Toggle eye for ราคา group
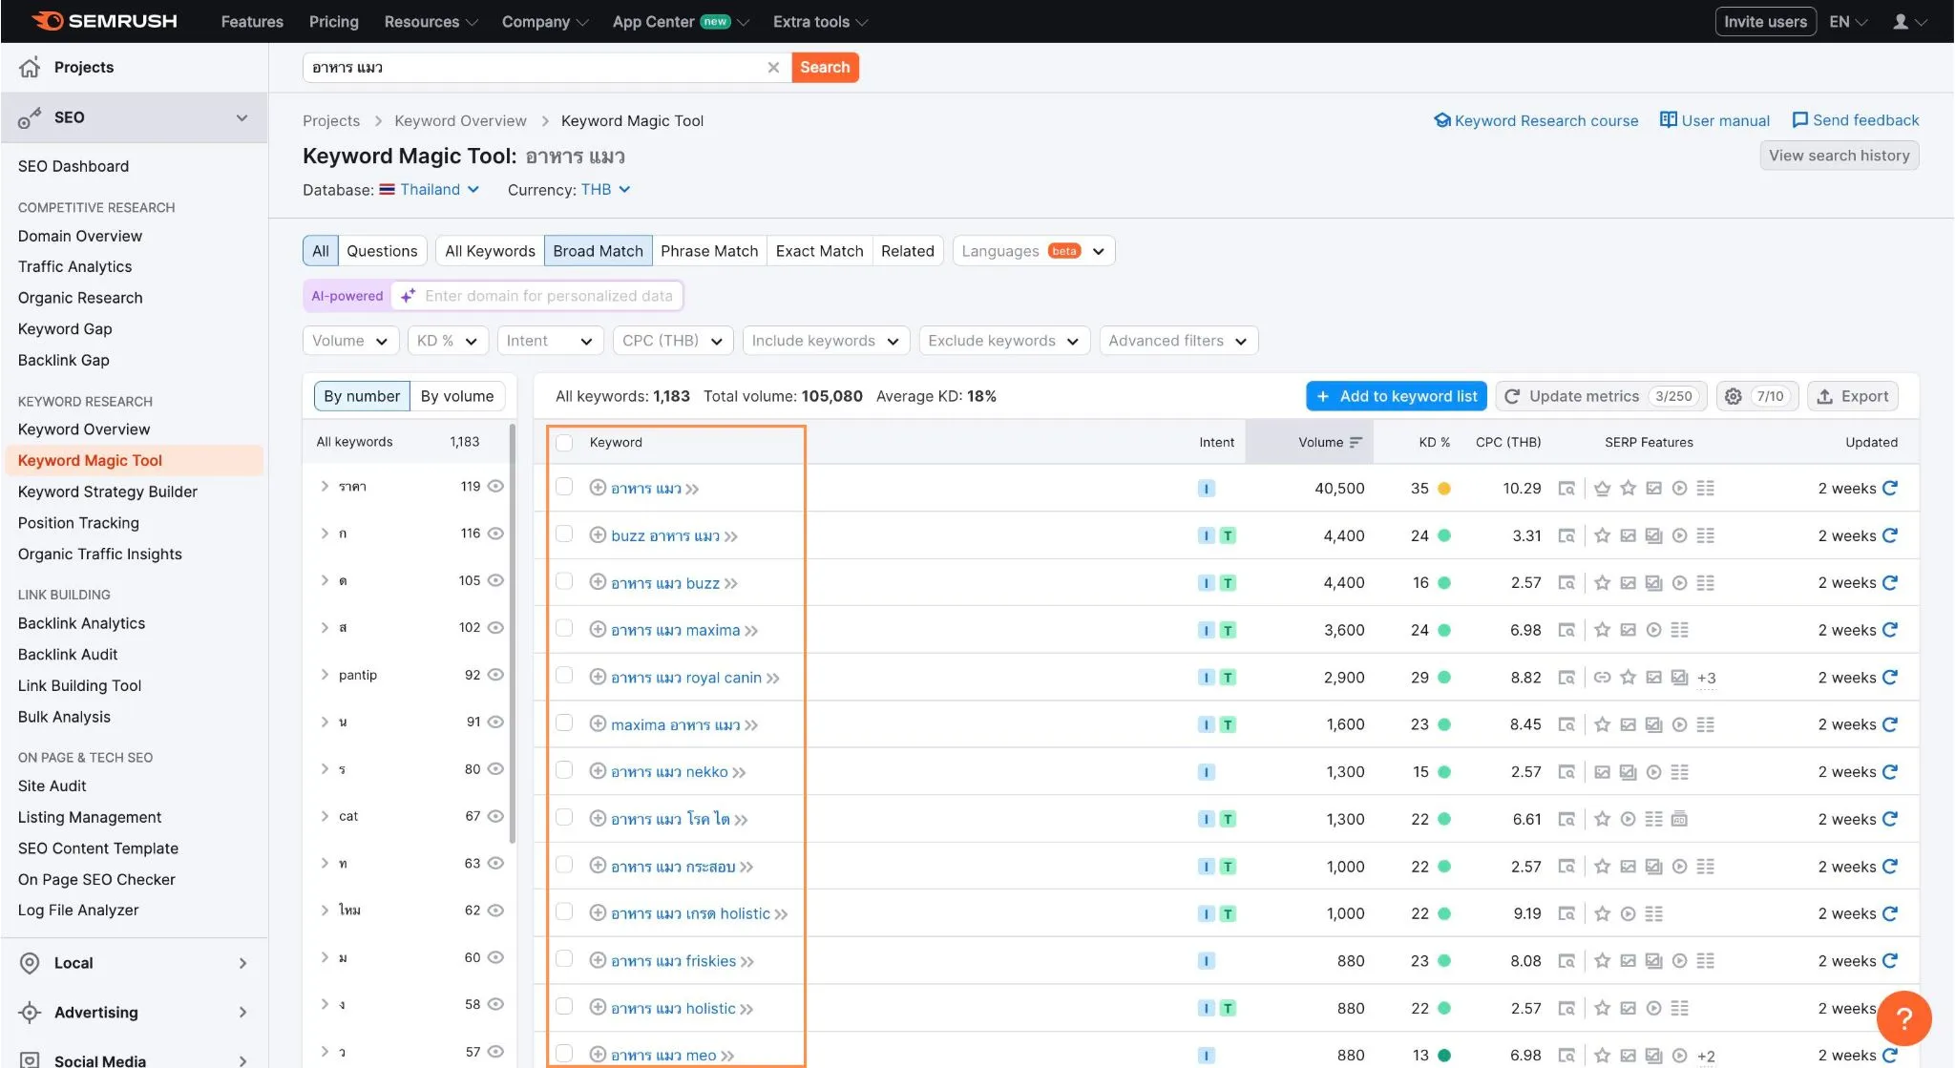The image size is (1955, 1068). point(495,486)
